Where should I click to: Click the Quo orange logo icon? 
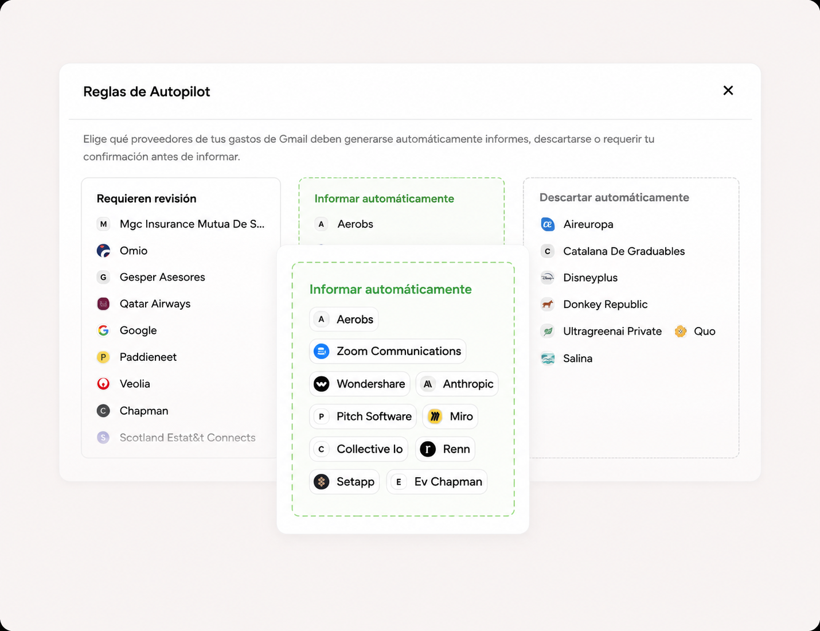point(681,332)
